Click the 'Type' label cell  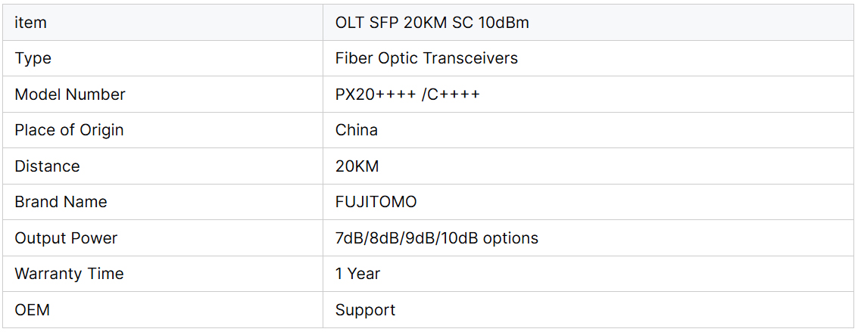pyautogui.click(x=33, y=58)
